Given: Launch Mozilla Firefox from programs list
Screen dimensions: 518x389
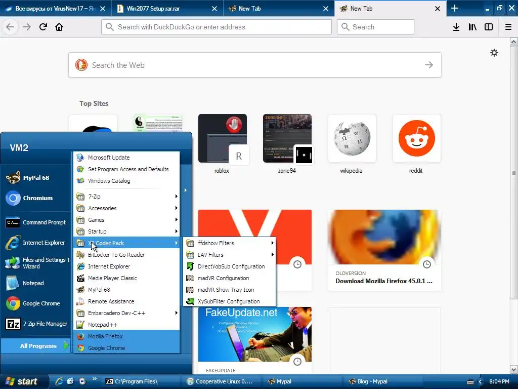Looking at the screenshot, I should click(x=126, y=336).
